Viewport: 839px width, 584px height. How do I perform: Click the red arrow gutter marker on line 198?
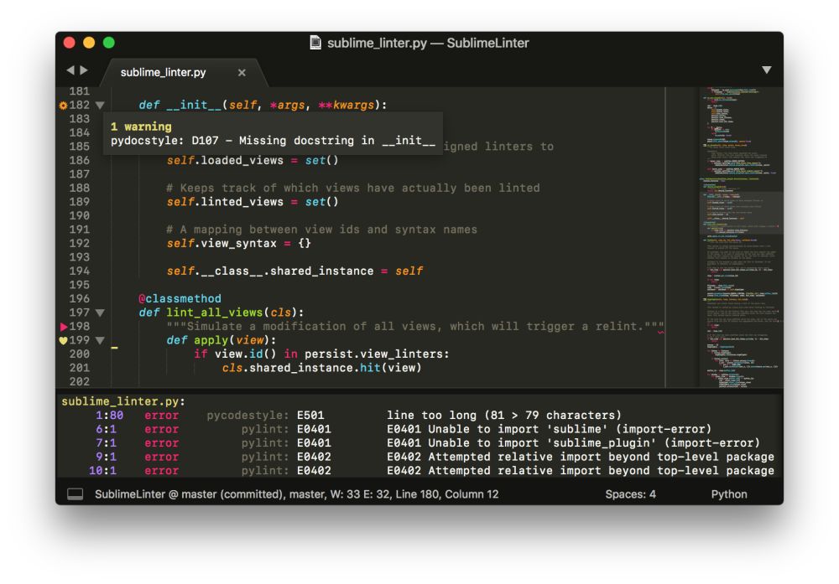[64, 327]
